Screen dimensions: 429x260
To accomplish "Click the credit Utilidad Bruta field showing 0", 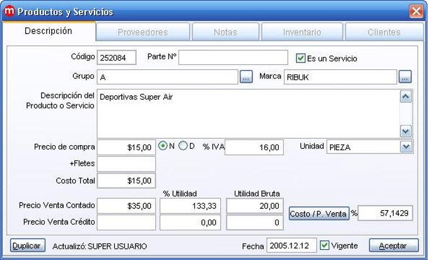I will 255,222.
